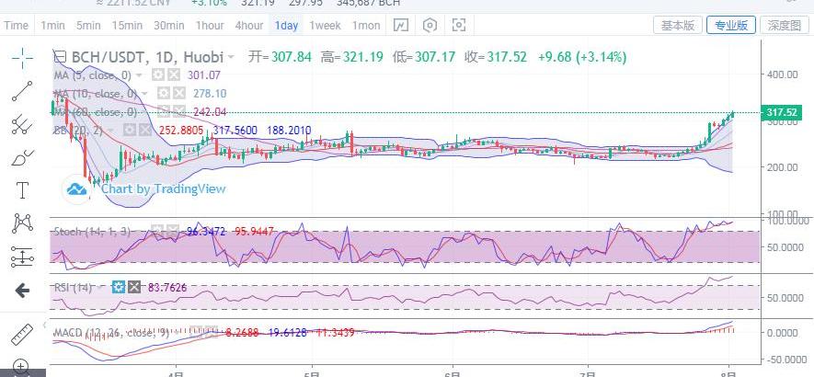814x377 pixels.
Task: Remove the MA (5, close, 0) indicator
Action: (174, 75)
